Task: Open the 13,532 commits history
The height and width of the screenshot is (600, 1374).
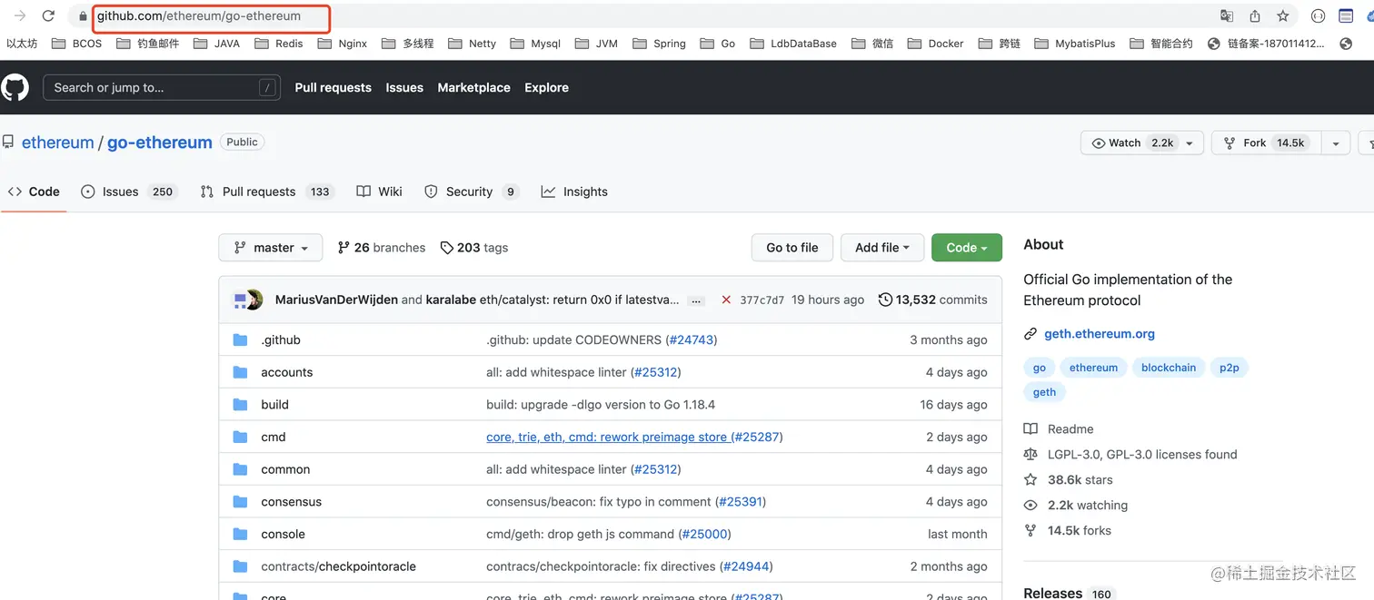Action: point(932,300)
